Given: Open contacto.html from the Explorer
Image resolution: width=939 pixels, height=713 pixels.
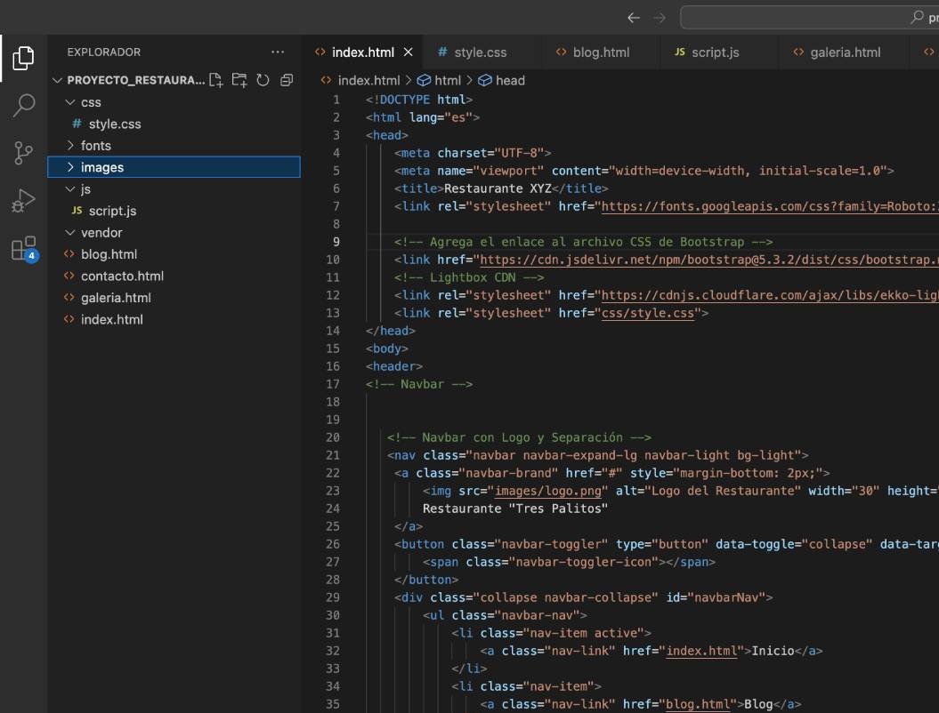Looking at the screenshot, I should 122,276.
